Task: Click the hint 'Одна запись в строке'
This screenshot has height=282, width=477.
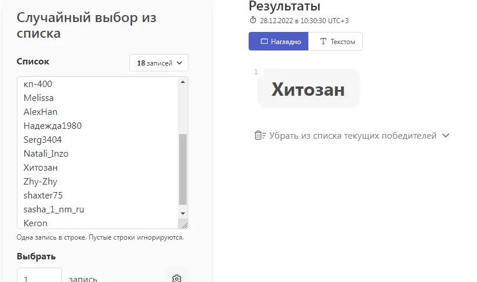Action: click(x=52, y=237)
